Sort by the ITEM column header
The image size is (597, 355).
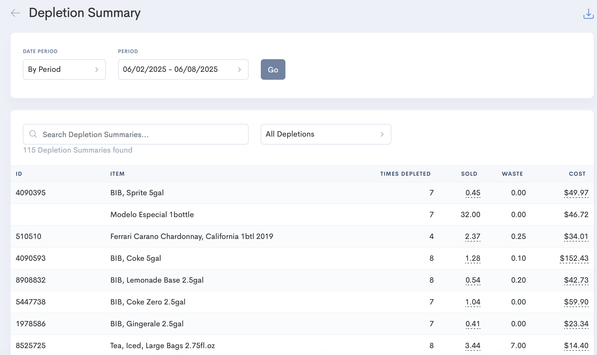(117, 174)
